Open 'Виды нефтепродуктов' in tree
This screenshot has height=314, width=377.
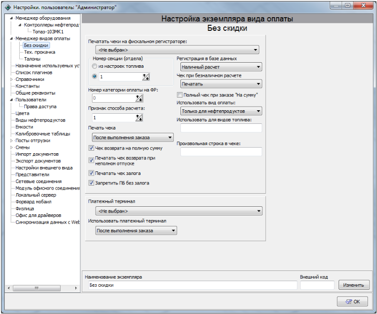[x=40, y=120]
